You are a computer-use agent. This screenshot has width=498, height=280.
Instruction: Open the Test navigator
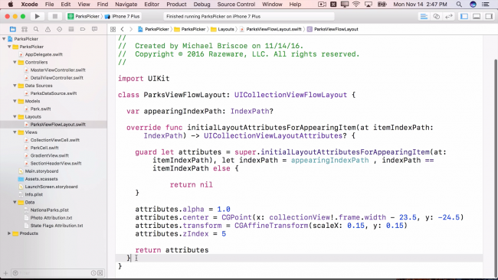pos(60,29)
